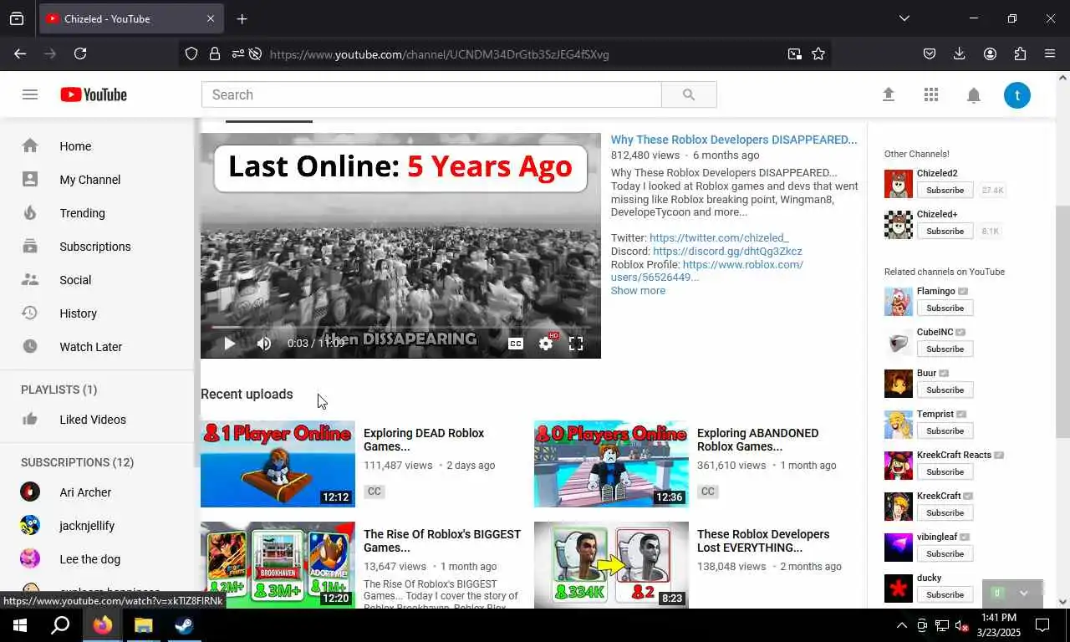Mute the featured video volume

(264, 344)
